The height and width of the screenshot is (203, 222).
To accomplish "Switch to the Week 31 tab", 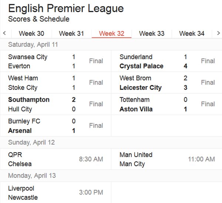I will tap(71, 34).
